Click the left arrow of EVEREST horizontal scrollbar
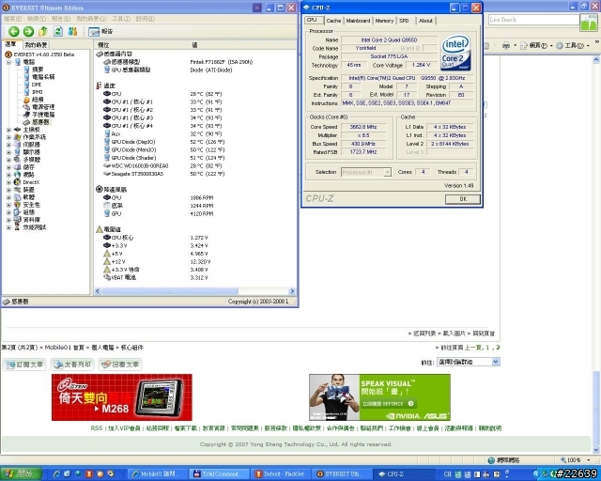601x481 pixels. [98, 291]
